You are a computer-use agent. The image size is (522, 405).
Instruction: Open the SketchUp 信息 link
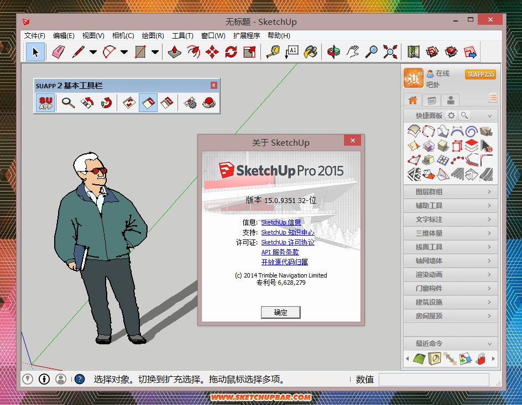(x=281, y=222)
